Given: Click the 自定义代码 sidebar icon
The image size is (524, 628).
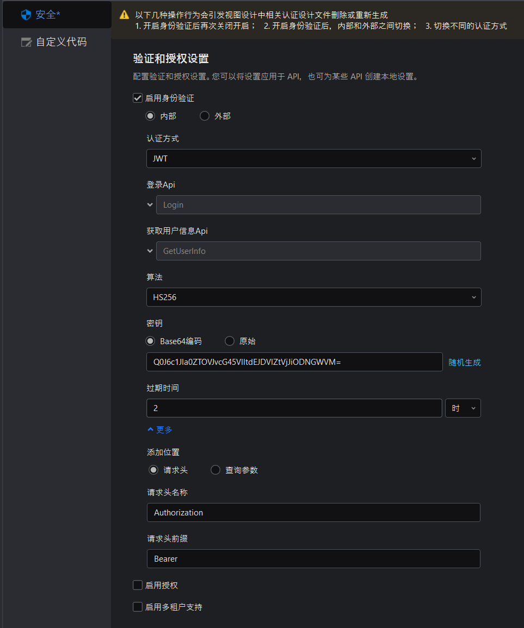Looking at the screenshot, I should click(x=26, y=42).
